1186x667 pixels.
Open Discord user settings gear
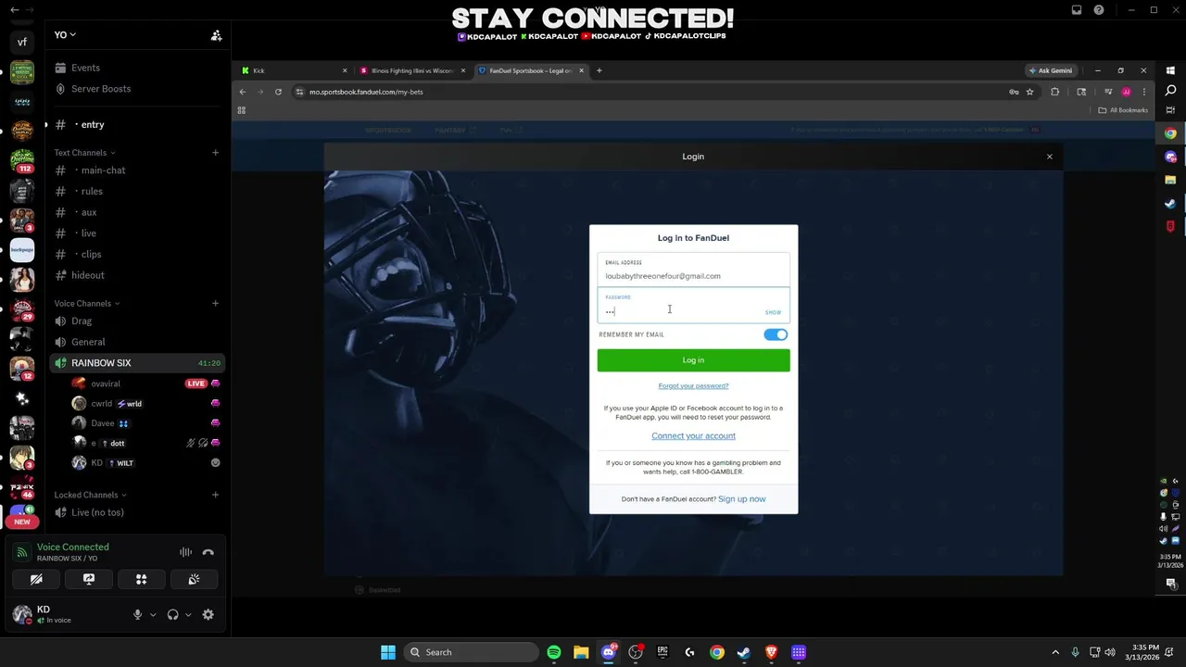208,614
